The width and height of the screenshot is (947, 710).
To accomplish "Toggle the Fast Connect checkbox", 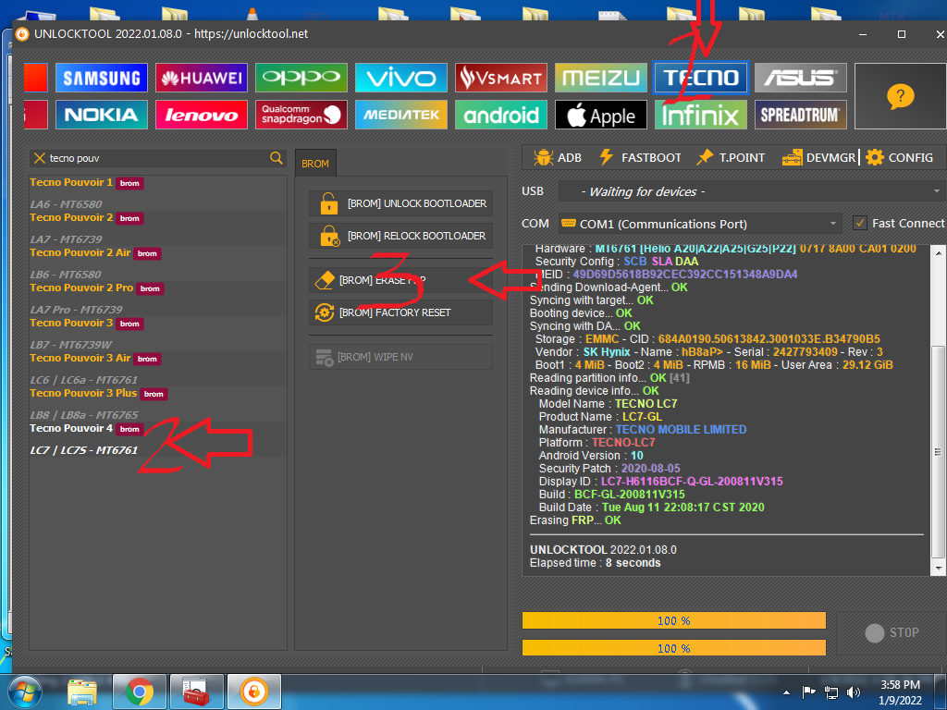I will click(x=859, y=224).
